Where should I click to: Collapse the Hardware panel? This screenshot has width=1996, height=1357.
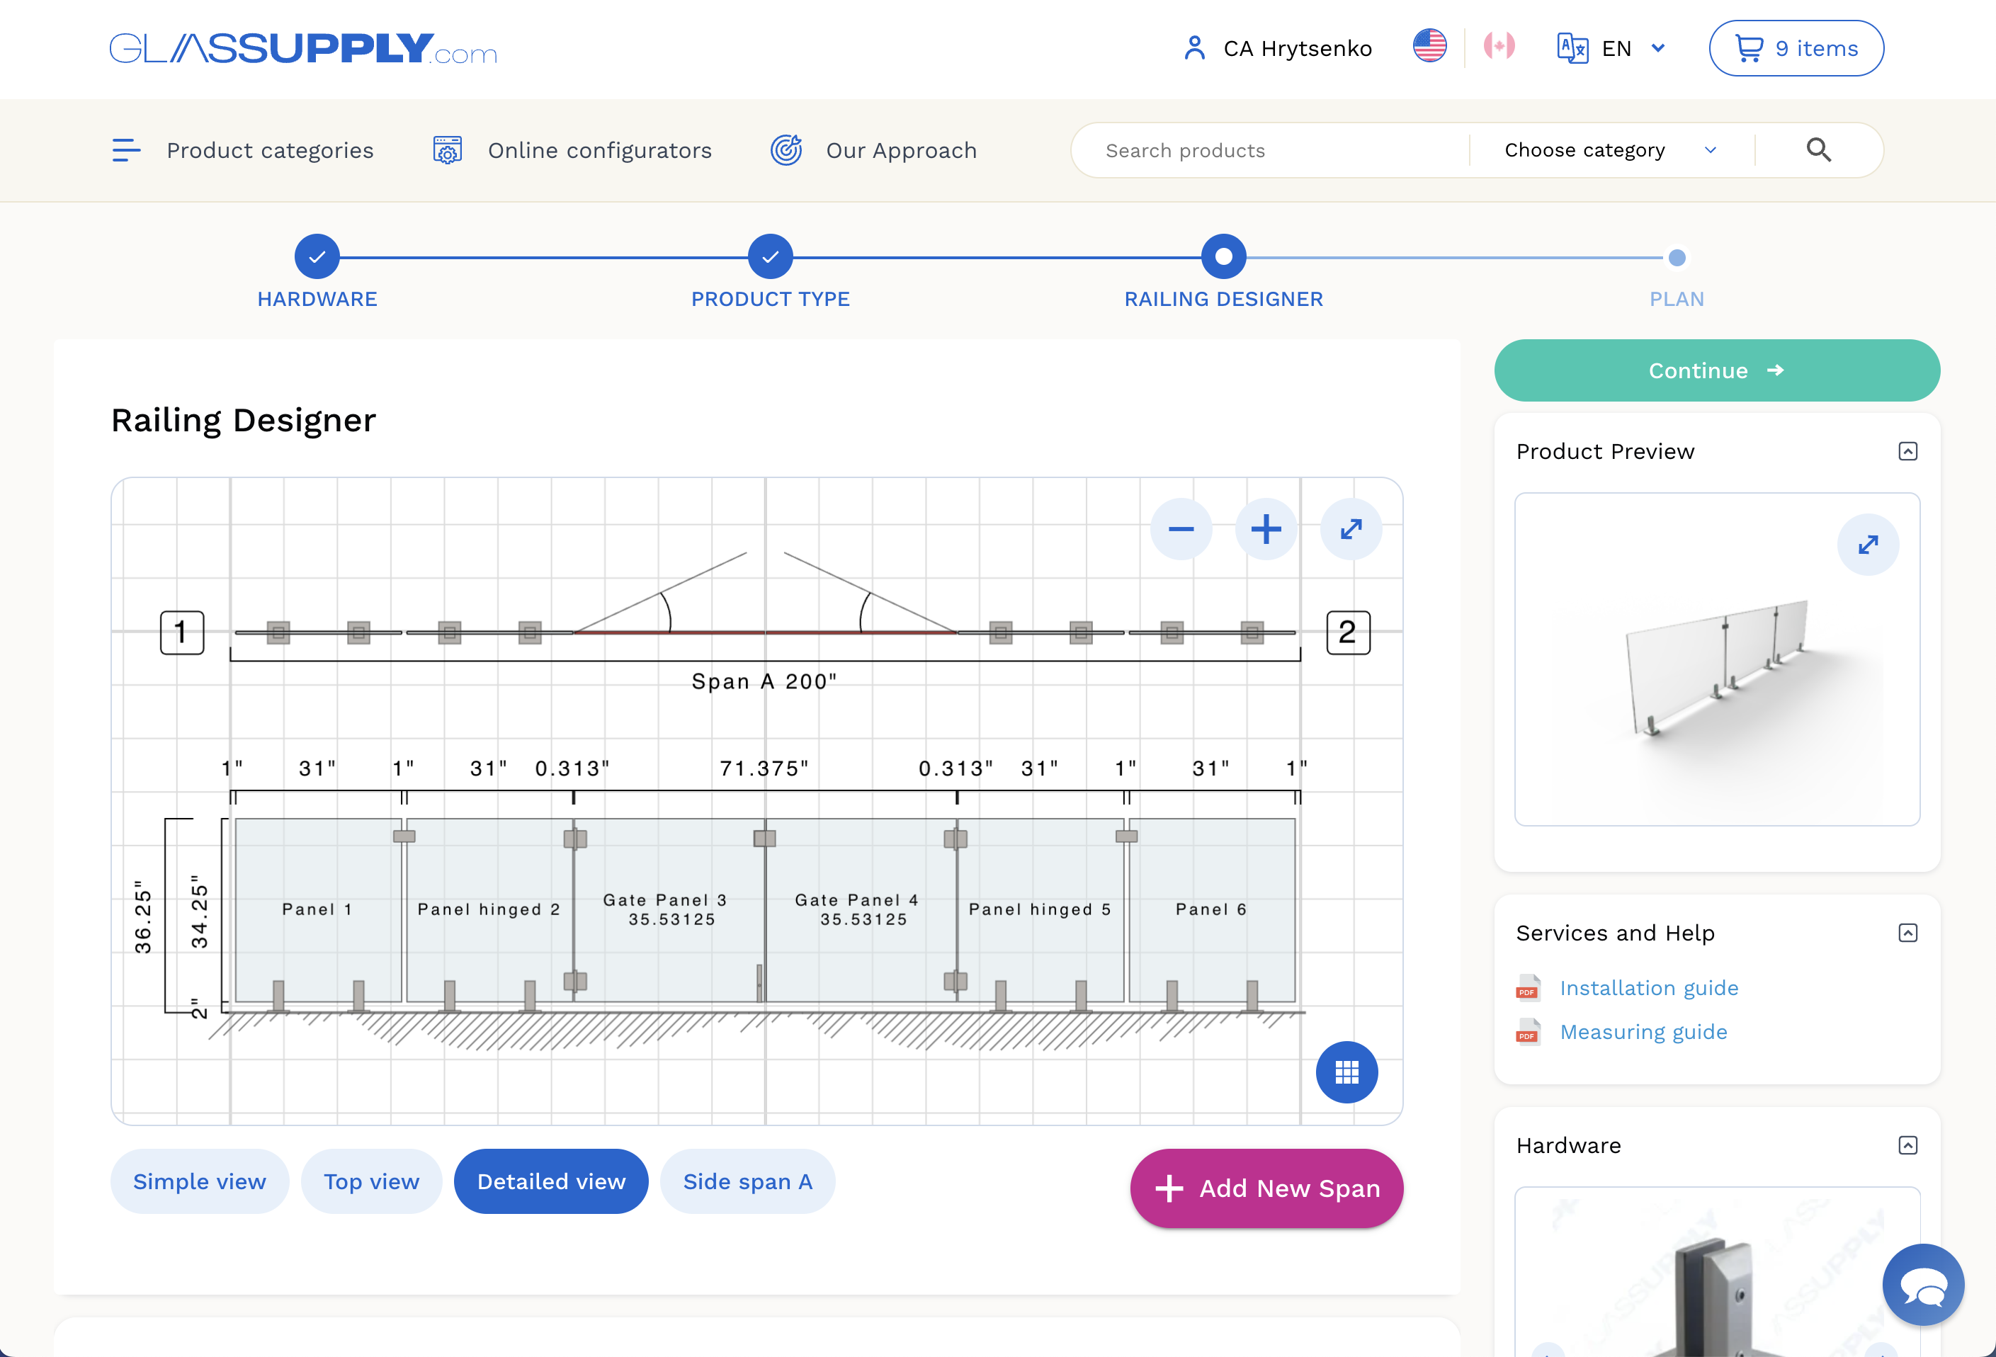tap(1907, 1146)
